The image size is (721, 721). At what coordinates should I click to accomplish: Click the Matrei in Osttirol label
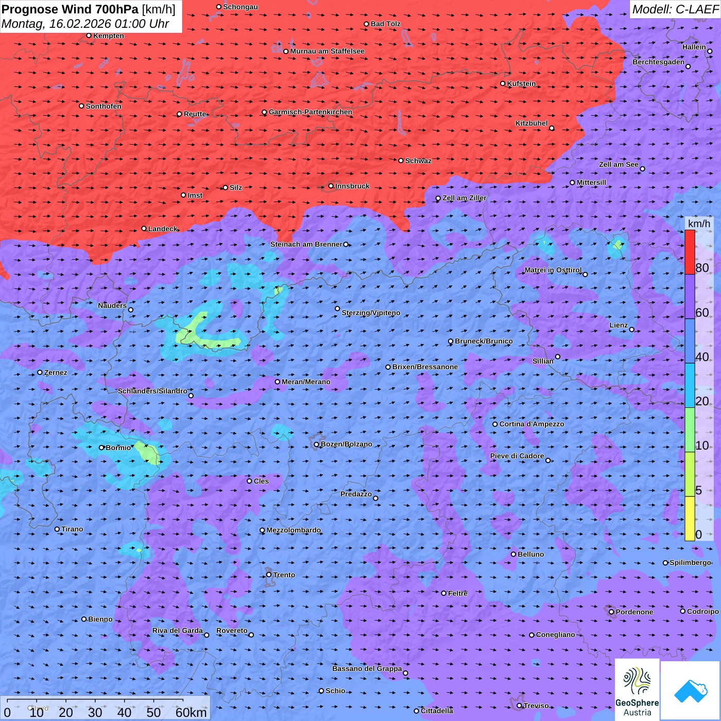(553, 270)
